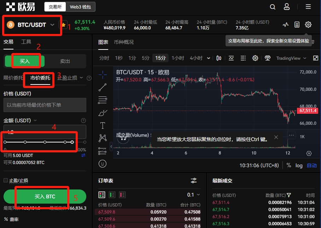Click the 金额 (USDT) amount input field
The height and width of the screenshot is (228, 321).
45,132
